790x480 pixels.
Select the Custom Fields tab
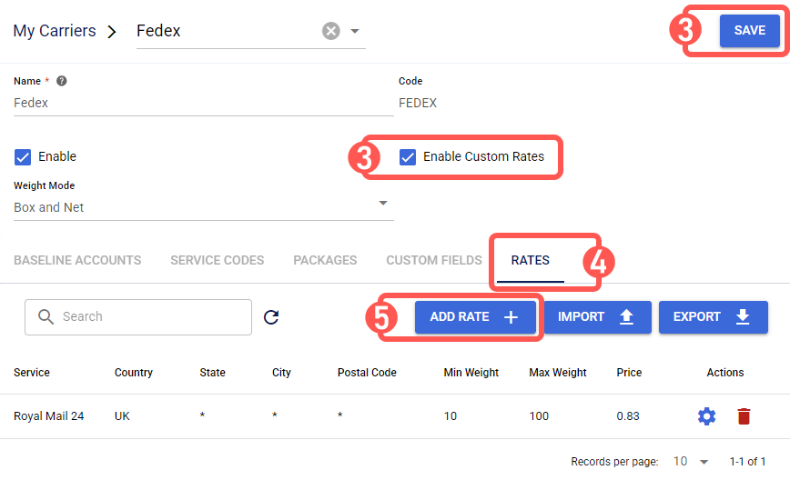pyautogui.click(x=434, y=260)
